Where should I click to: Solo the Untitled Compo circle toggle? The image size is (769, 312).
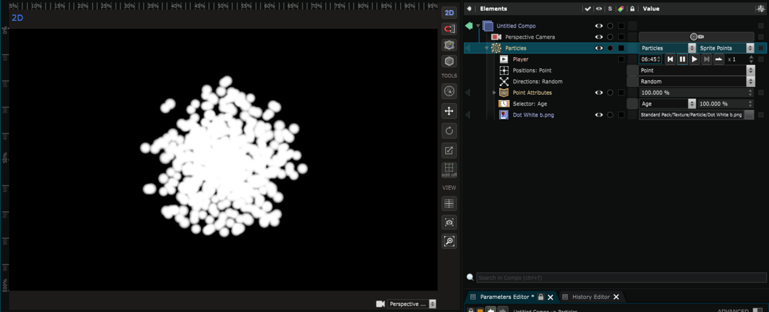610,26
